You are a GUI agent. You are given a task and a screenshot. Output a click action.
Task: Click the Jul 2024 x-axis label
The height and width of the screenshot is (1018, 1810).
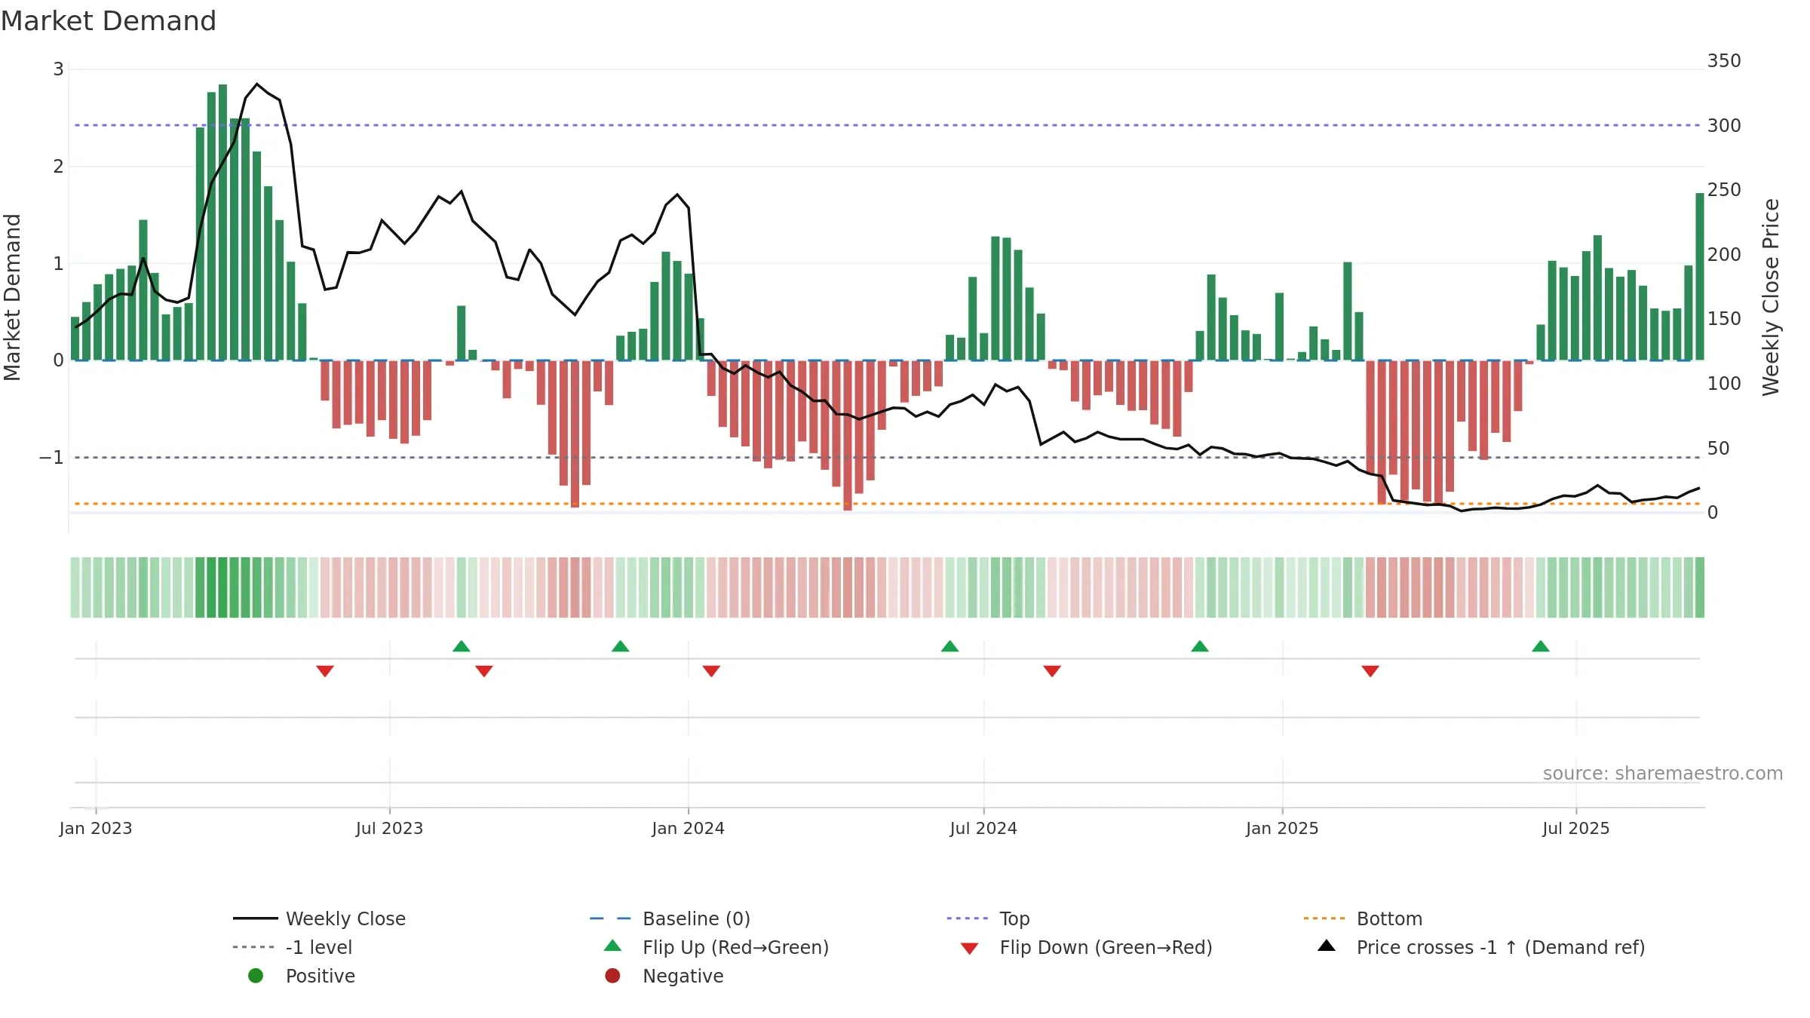click(983, 828)
